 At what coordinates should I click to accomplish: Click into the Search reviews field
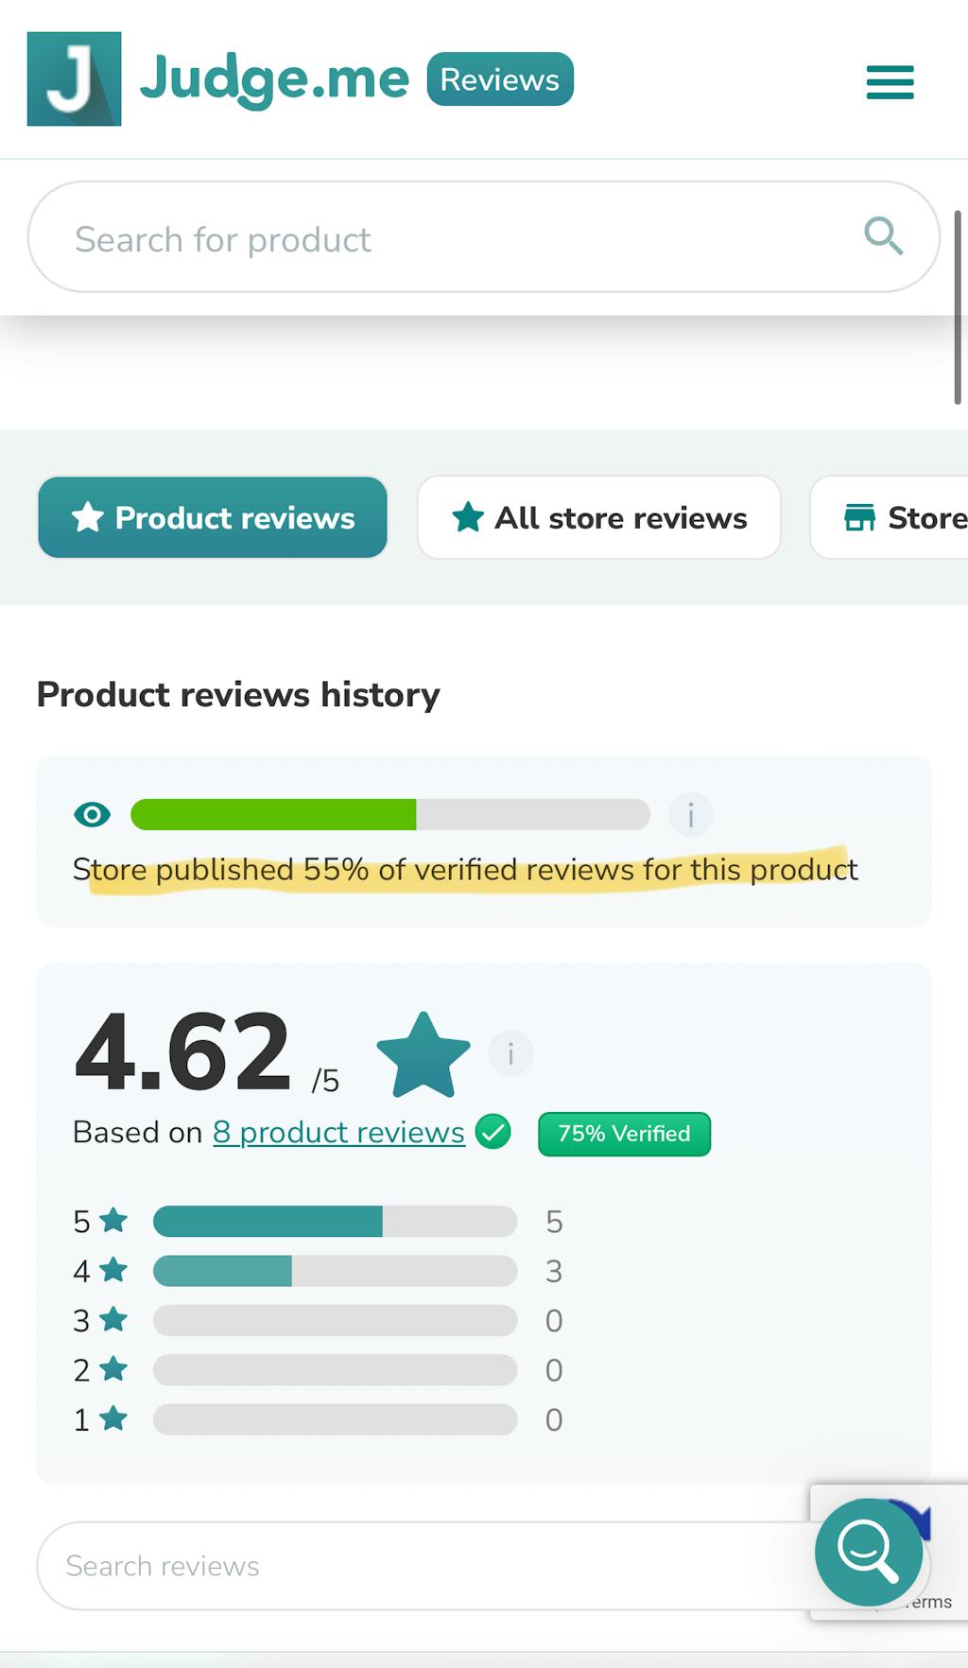coord(416,1566)
